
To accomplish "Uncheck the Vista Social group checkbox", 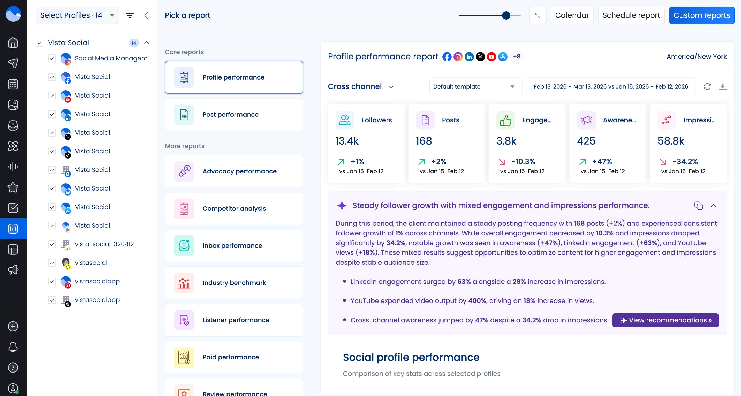I will click(x=40, y=43).
